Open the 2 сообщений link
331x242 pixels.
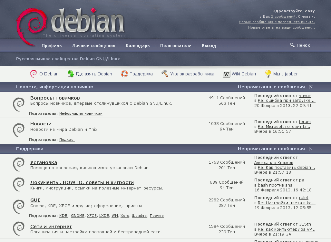point(283,16)
